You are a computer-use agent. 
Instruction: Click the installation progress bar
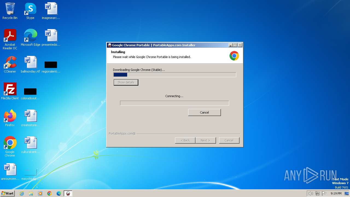[175, 75]
